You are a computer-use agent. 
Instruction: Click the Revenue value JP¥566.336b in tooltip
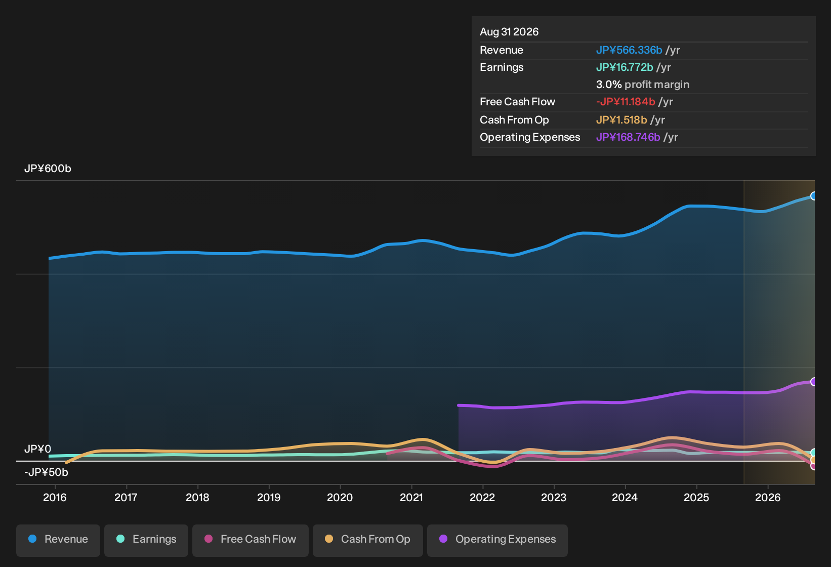pyautogui.click(x=629, y=50)
